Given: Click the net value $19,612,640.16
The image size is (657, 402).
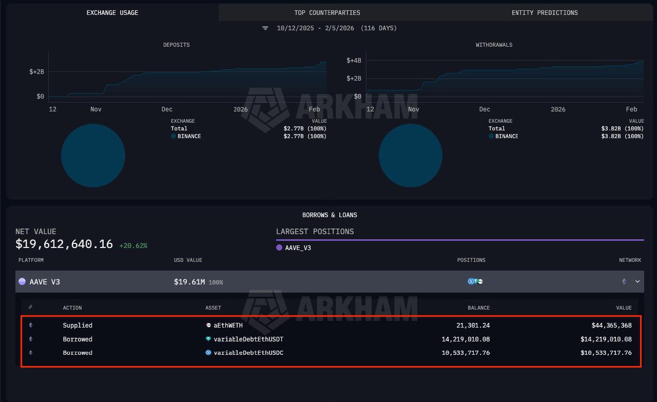Looking at the screenshot, I should click(64, 244).
